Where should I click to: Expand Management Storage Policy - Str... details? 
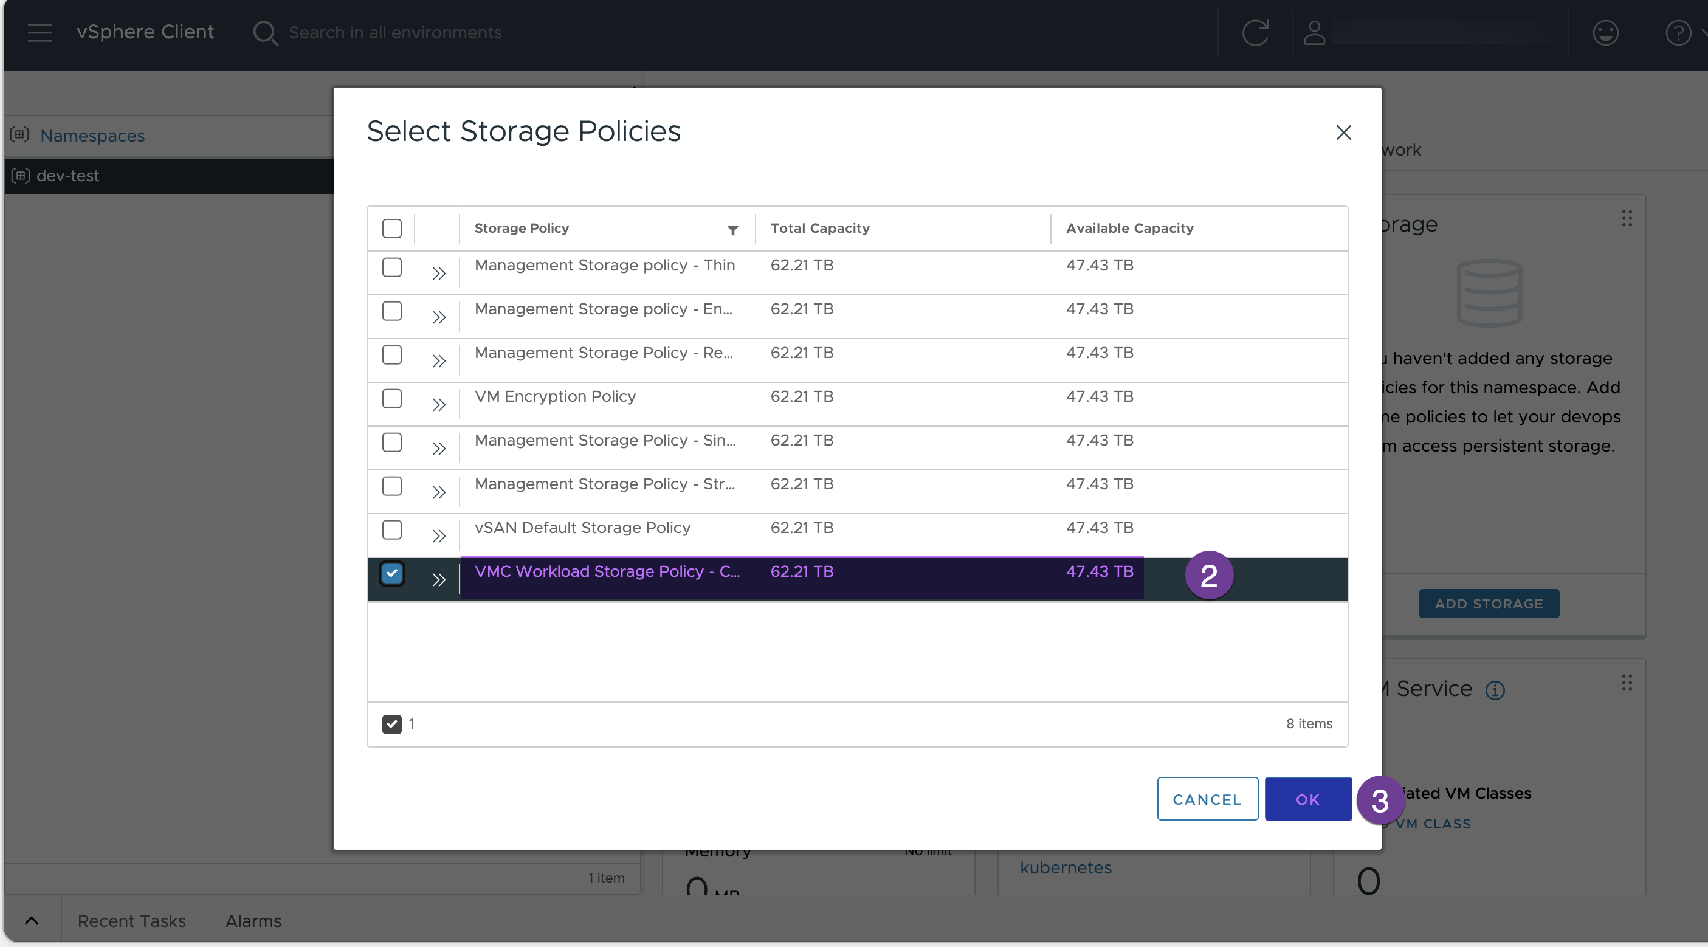[438, 492]
